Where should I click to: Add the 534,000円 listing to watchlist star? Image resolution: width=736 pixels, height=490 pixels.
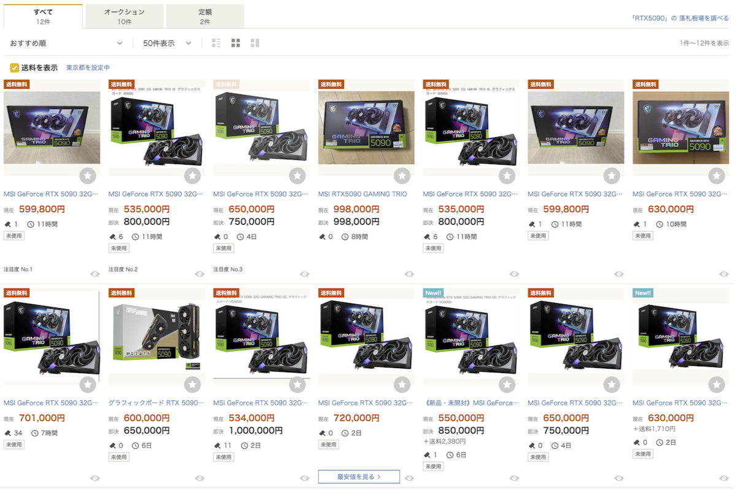297,385
